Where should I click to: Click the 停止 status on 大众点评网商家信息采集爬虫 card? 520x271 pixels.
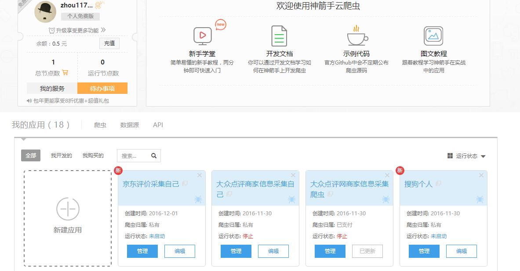341,236
